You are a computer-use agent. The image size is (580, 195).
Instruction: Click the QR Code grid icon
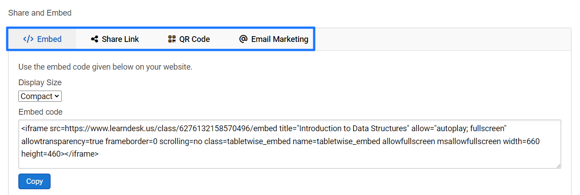pyautogui.click(x=172, y=39)
